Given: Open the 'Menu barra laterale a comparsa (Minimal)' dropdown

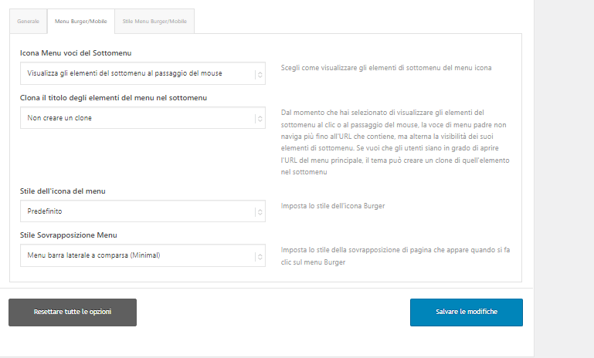Looking at the screenshot, I should (143, 255).
